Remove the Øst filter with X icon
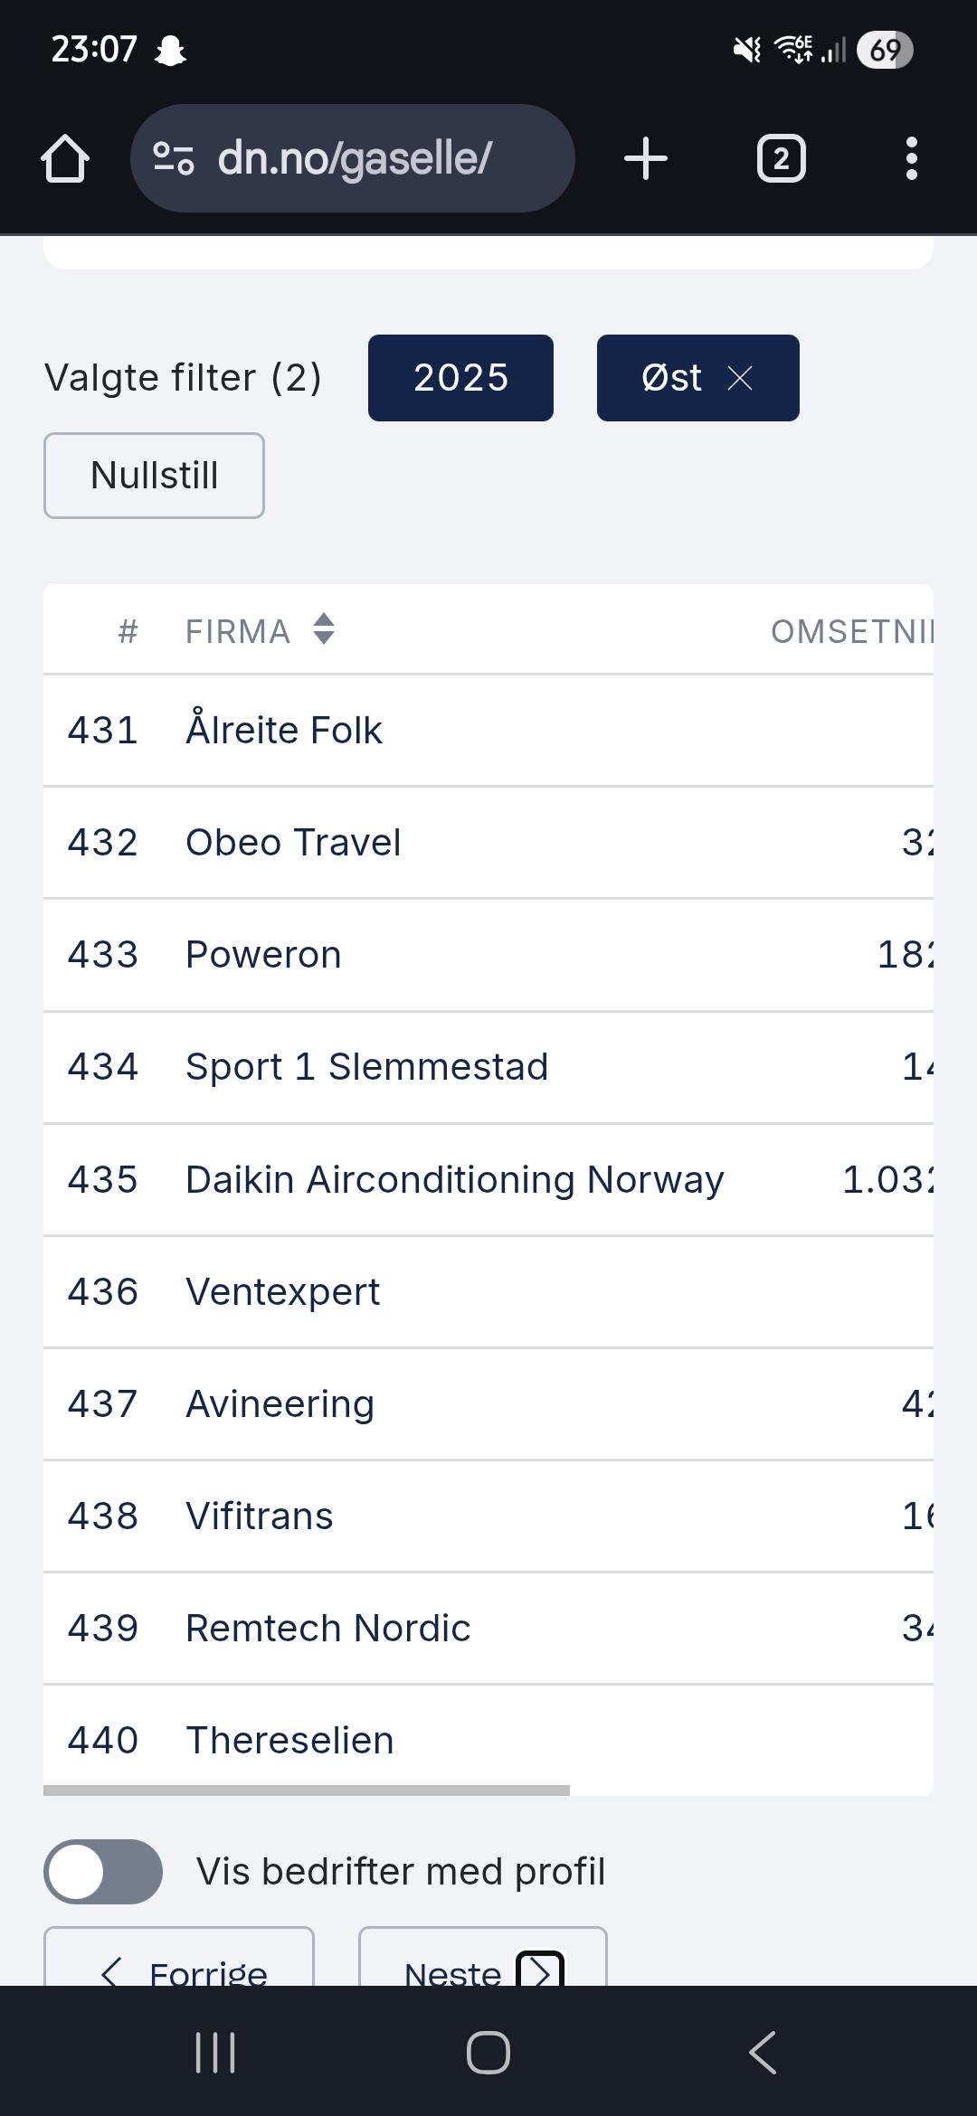This screenshot has height=2116, width=977. pyautogui.click(x=740, y=378)
